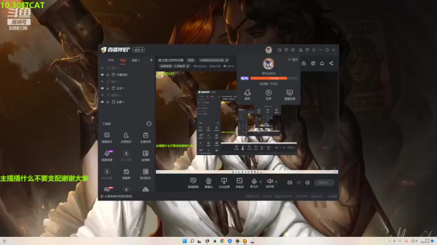Click the small avatar in title bar
This screenshot has height=245, width=437.
pos(269,50)
